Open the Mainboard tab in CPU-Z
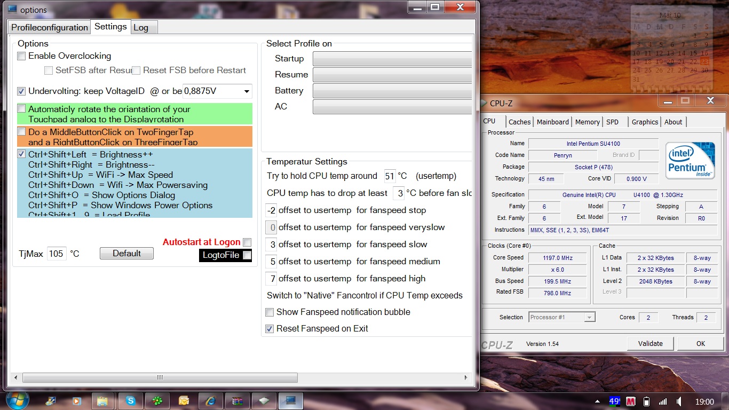This screenshot has height=410, width=729. pos(553,122)
